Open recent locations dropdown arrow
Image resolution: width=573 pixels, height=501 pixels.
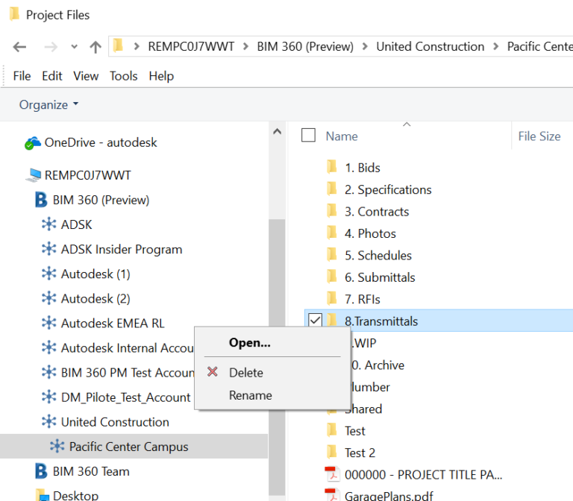click(74, 47)
